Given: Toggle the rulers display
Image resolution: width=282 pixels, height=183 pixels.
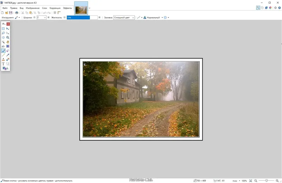Looking at the screenshot, I should [59, 13].
